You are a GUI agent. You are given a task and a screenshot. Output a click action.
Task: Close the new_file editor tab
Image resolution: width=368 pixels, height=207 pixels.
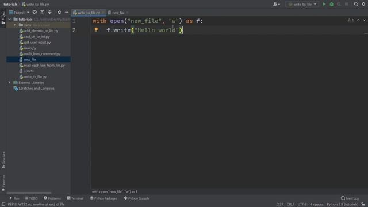pyautogui.click(x=128, y=13)
